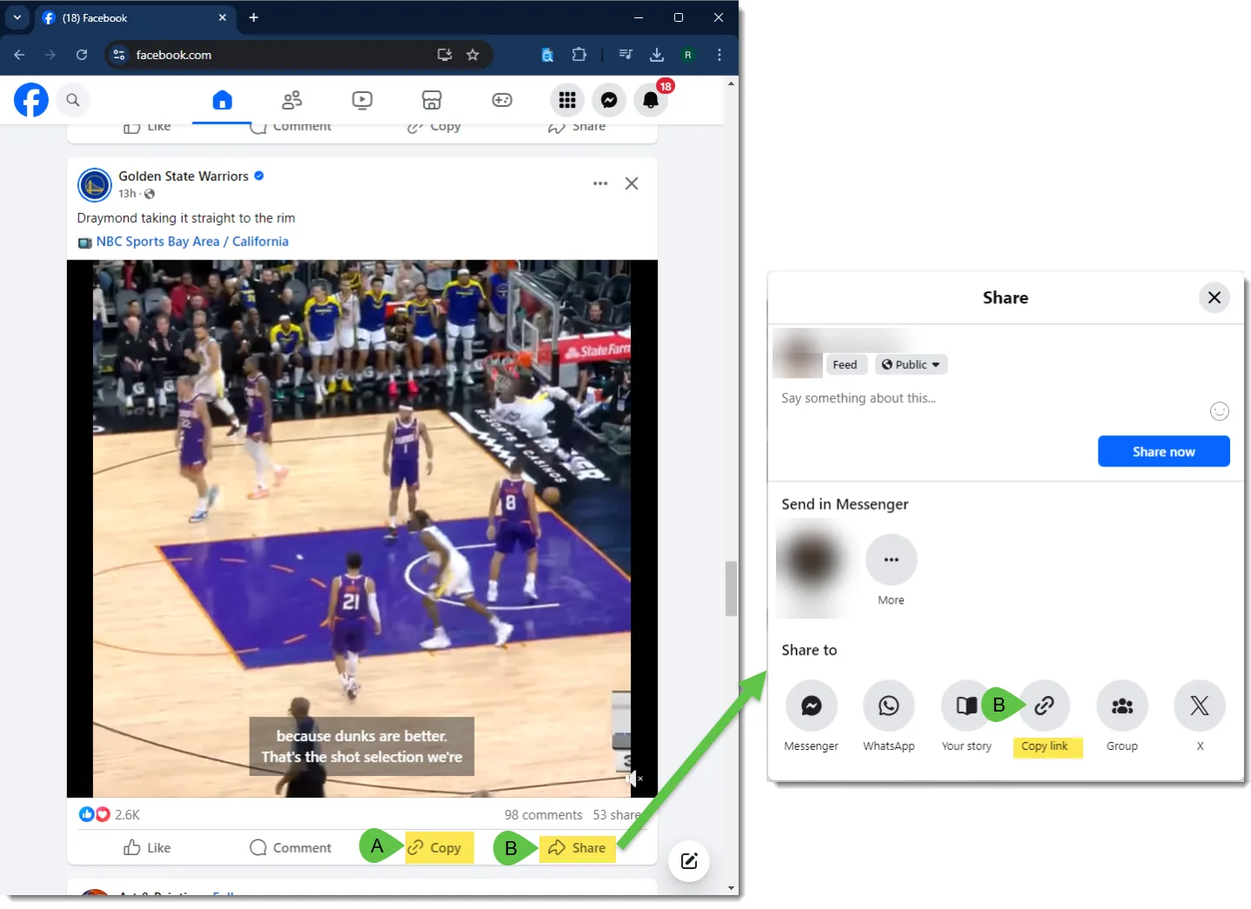The height and width of the screenshot is (909, 1251).
Task: Share to Your story icon
Action: tap(966, 705)
